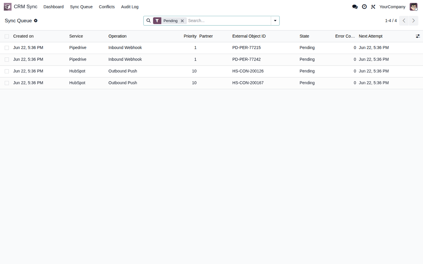Image resolution: width=423 pixels, height=264 pixels.
Task: Open the activities clock icon
Action: click(364, 7)
